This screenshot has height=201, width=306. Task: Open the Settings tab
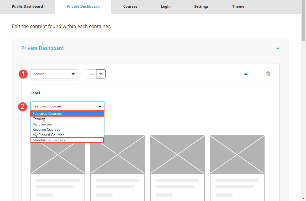pyautogui.click(x=201, y=6)
